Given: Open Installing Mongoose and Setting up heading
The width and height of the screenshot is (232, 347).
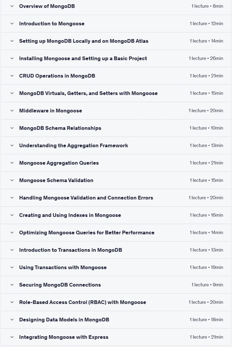Looking at the screenshot, I should 83,58.
